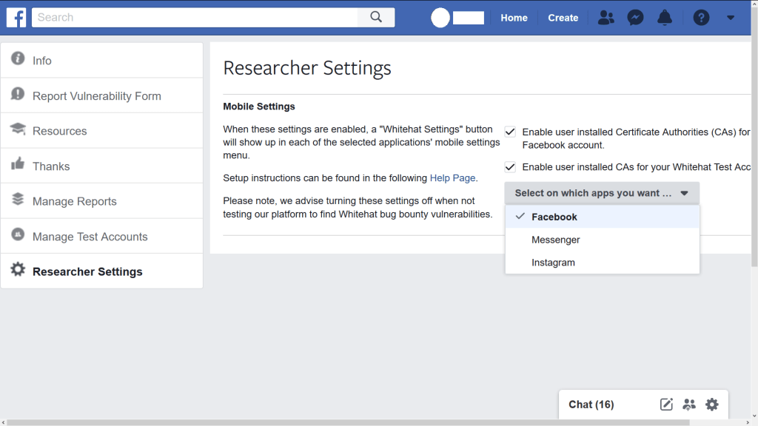This screenshot has width=758, height=426.
Task: Click the profile avatar circle
Action: coord(440,18)
